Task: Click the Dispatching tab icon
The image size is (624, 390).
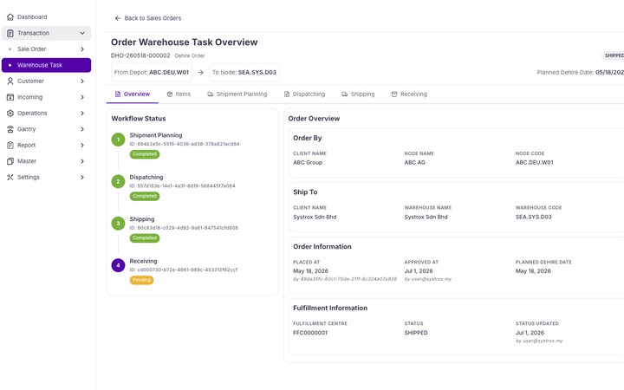Action: point(287,94)
